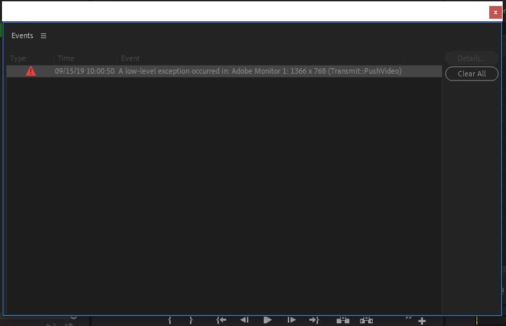The image size is (506, 326).
Task: Click the Extract button icon
Action: click(x=366, y=320)
